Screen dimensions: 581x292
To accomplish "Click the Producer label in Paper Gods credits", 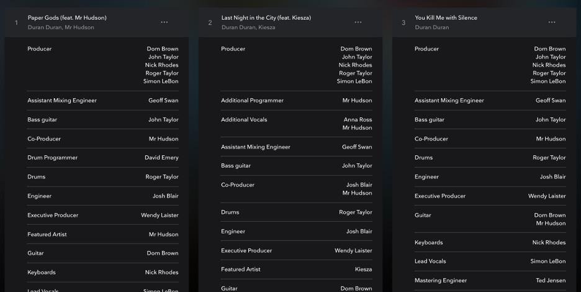I will pos(39,48).
